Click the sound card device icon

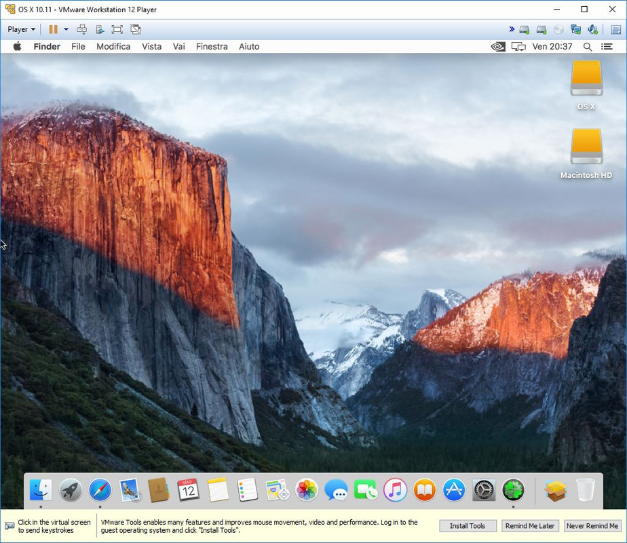click(x=593, y=29)
